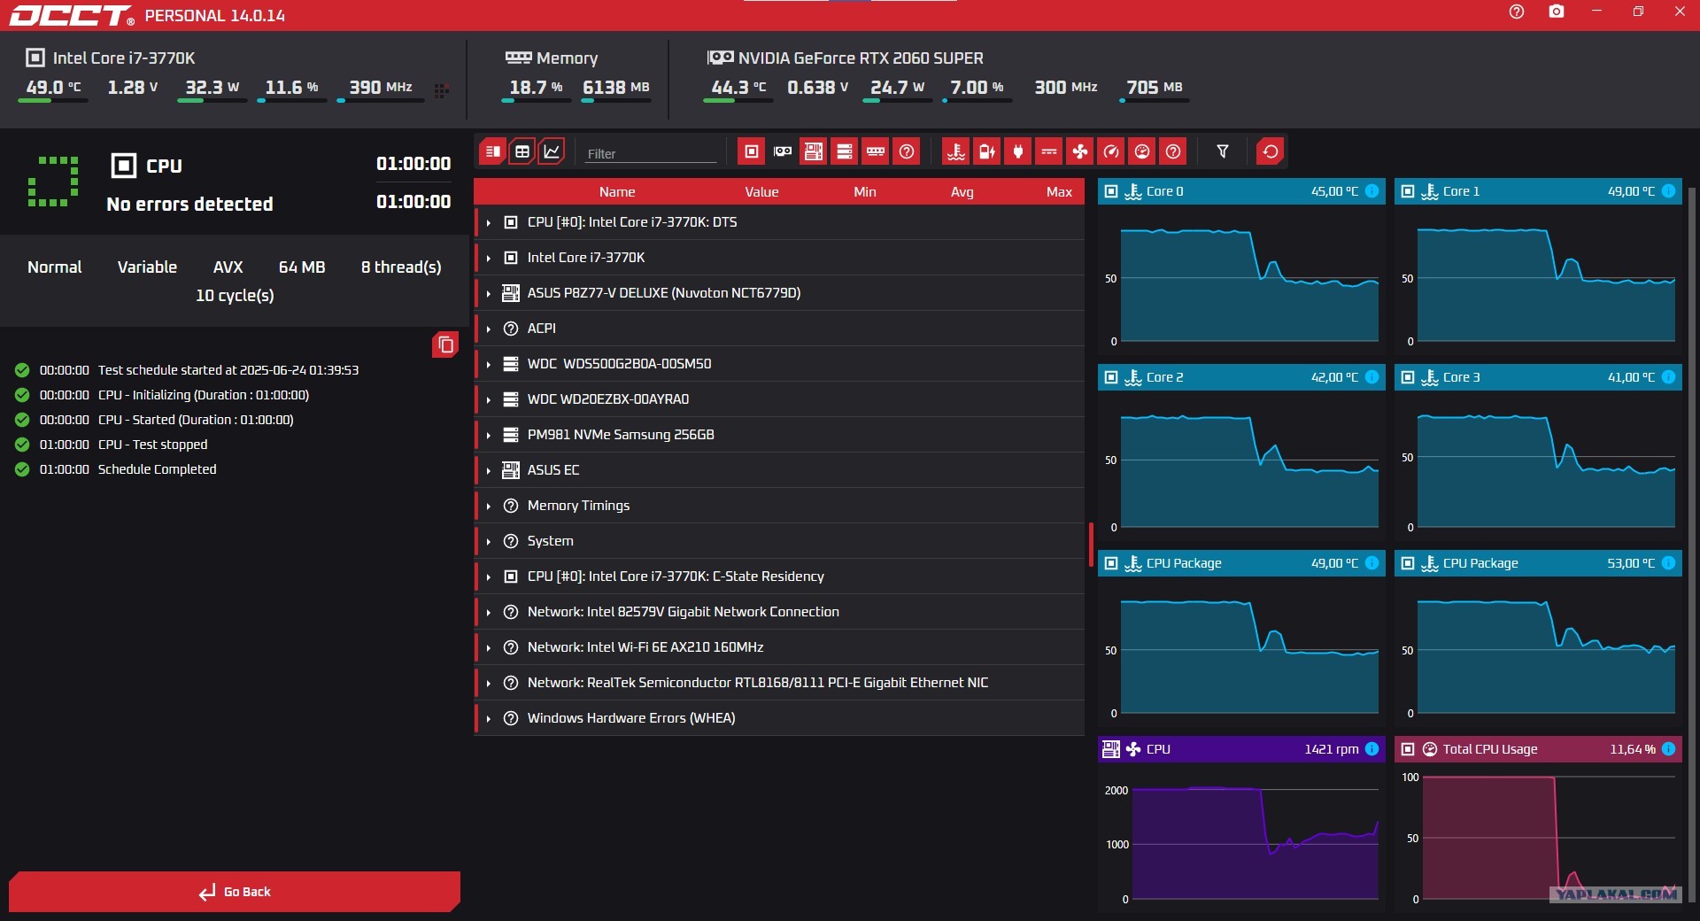Switch to graph view mode icon

point(552,151)
